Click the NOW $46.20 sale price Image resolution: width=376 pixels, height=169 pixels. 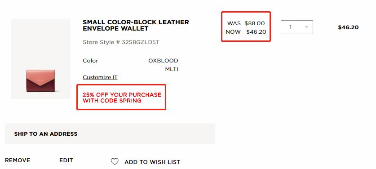tap(246, 31)
